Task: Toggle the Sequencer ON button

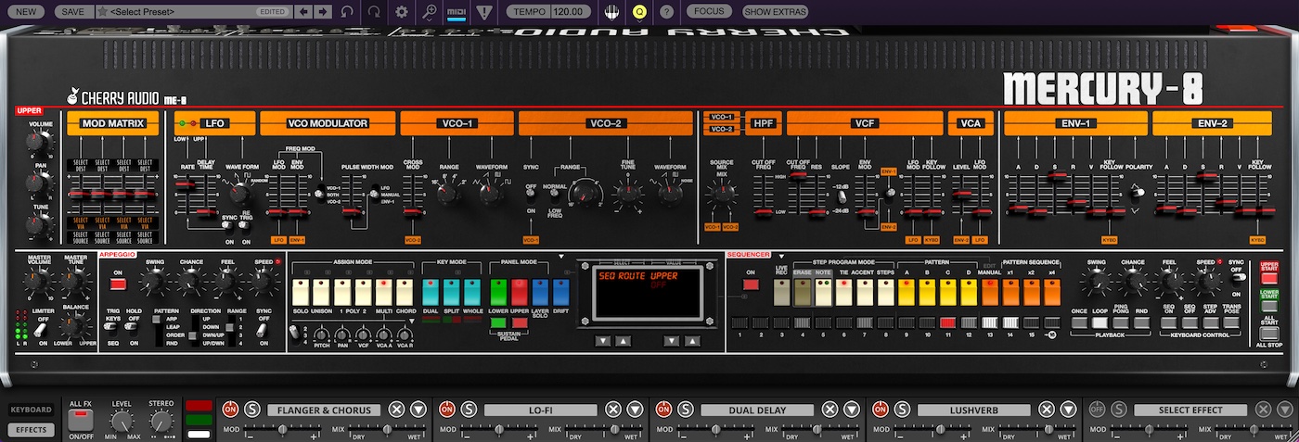Action: (x=750, y=284)
